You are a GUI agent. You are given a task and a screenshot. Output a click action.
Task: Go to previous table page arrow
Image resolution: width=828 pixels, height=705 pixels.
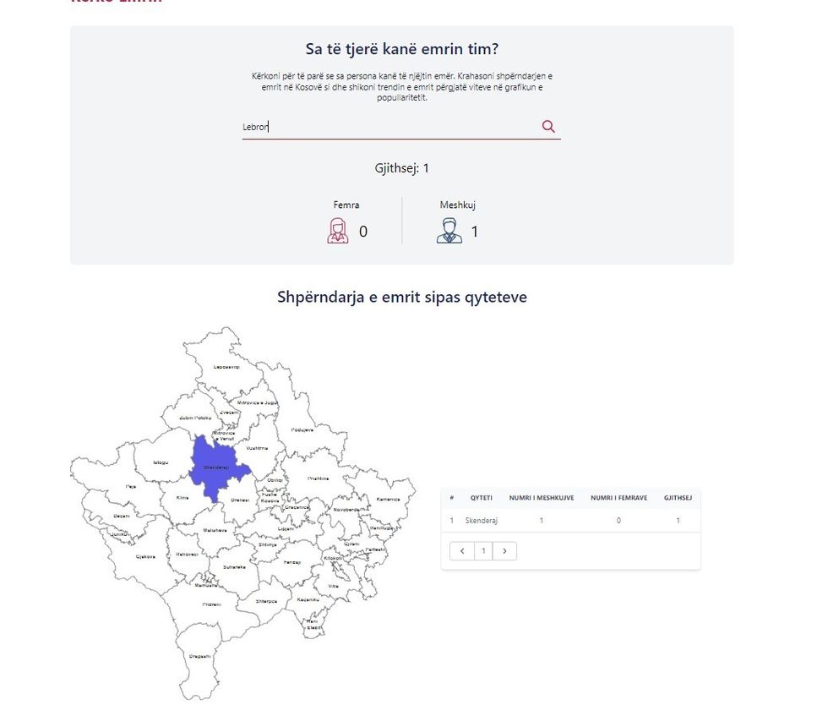coord(462,551)
